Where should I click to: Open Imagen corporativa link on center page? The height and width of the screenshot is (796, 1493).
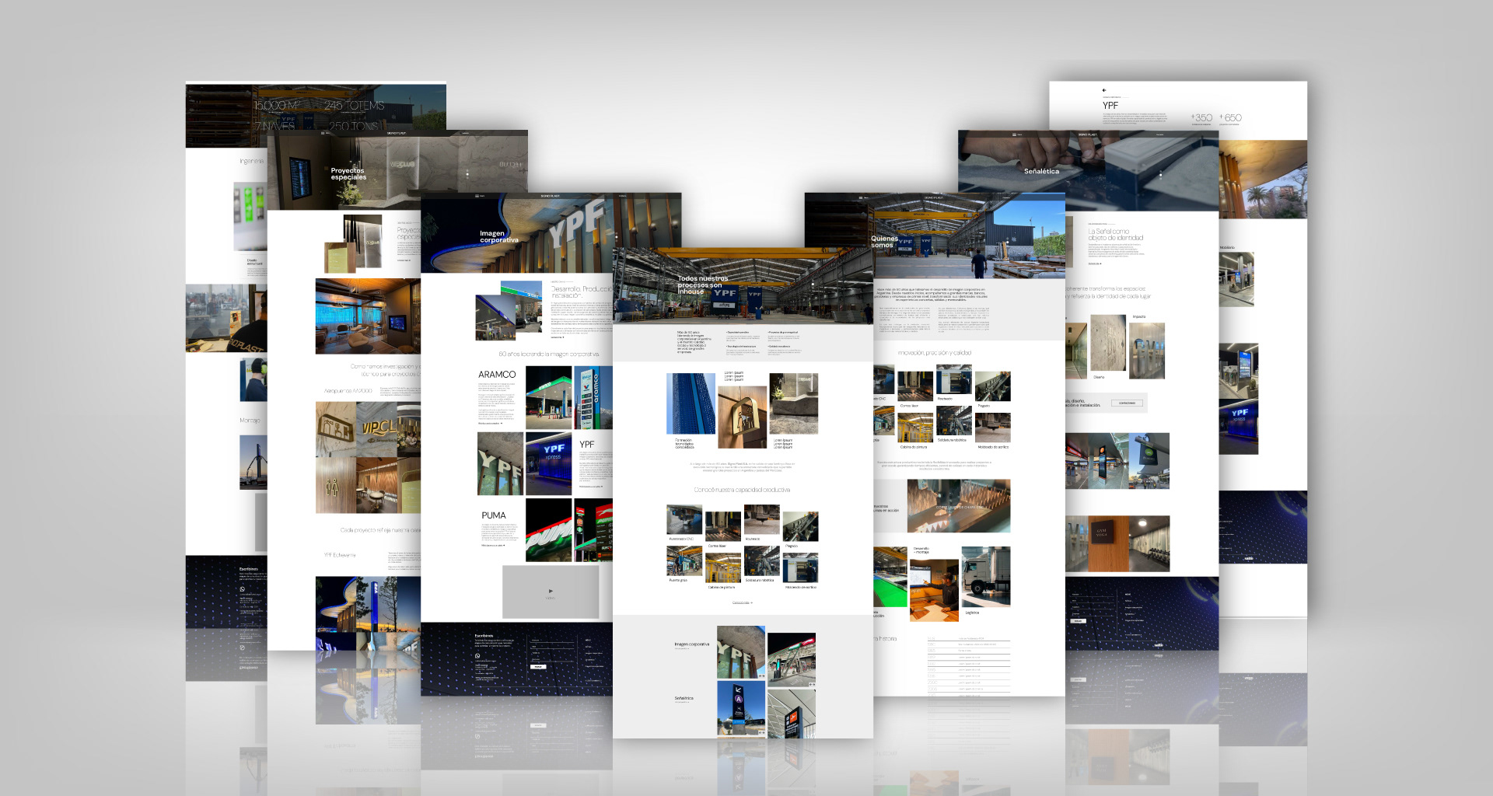pyautogui.click(x=691, y=644)
